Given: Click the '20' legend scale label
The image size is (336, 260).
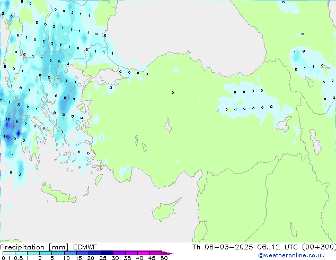Looking at the screenshot, I should [91, 258].
